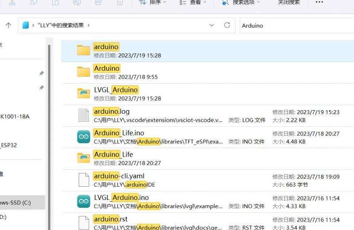Expand chevron before "LLY"中的搜索结果 breadcrumb
The image size is (354, 230).
point(33,25)
